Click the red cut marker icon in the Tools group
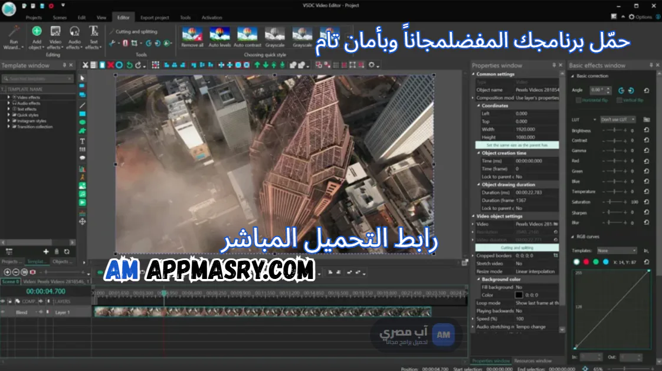 (125, 43)
